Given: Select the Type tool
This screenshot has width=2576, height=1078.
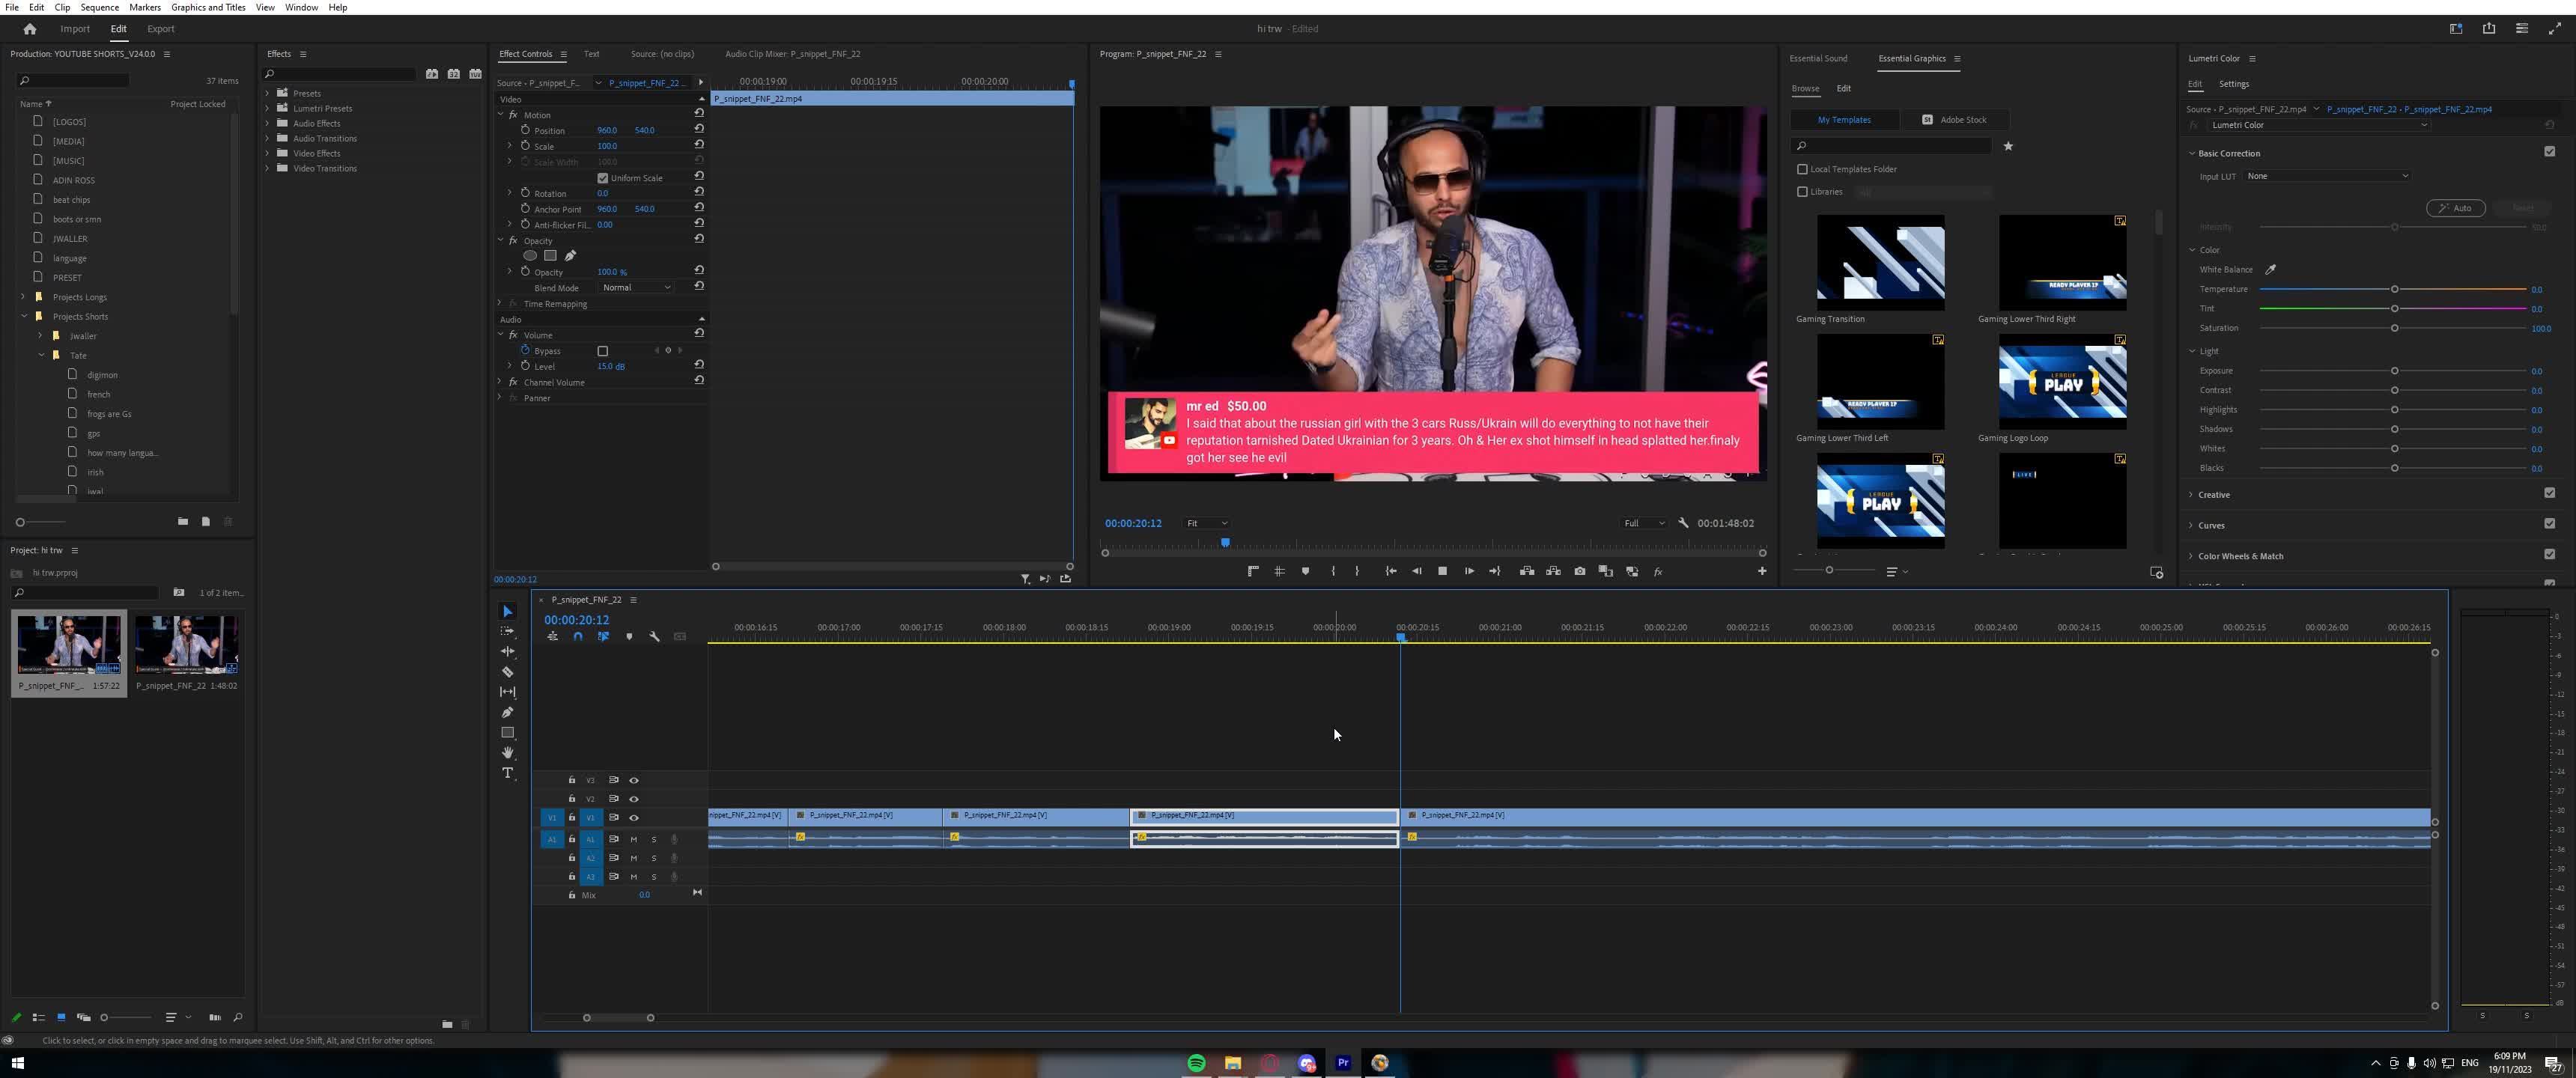Looking at the screenshot, I should click(x=508, y=773).
